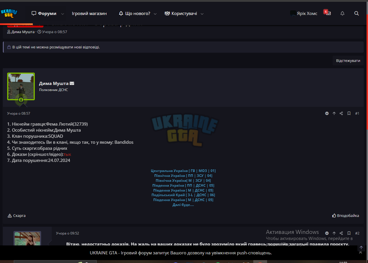Click the up arrow icon on post #2
This screenshot has height=263, width=368.
pos(334,233)
